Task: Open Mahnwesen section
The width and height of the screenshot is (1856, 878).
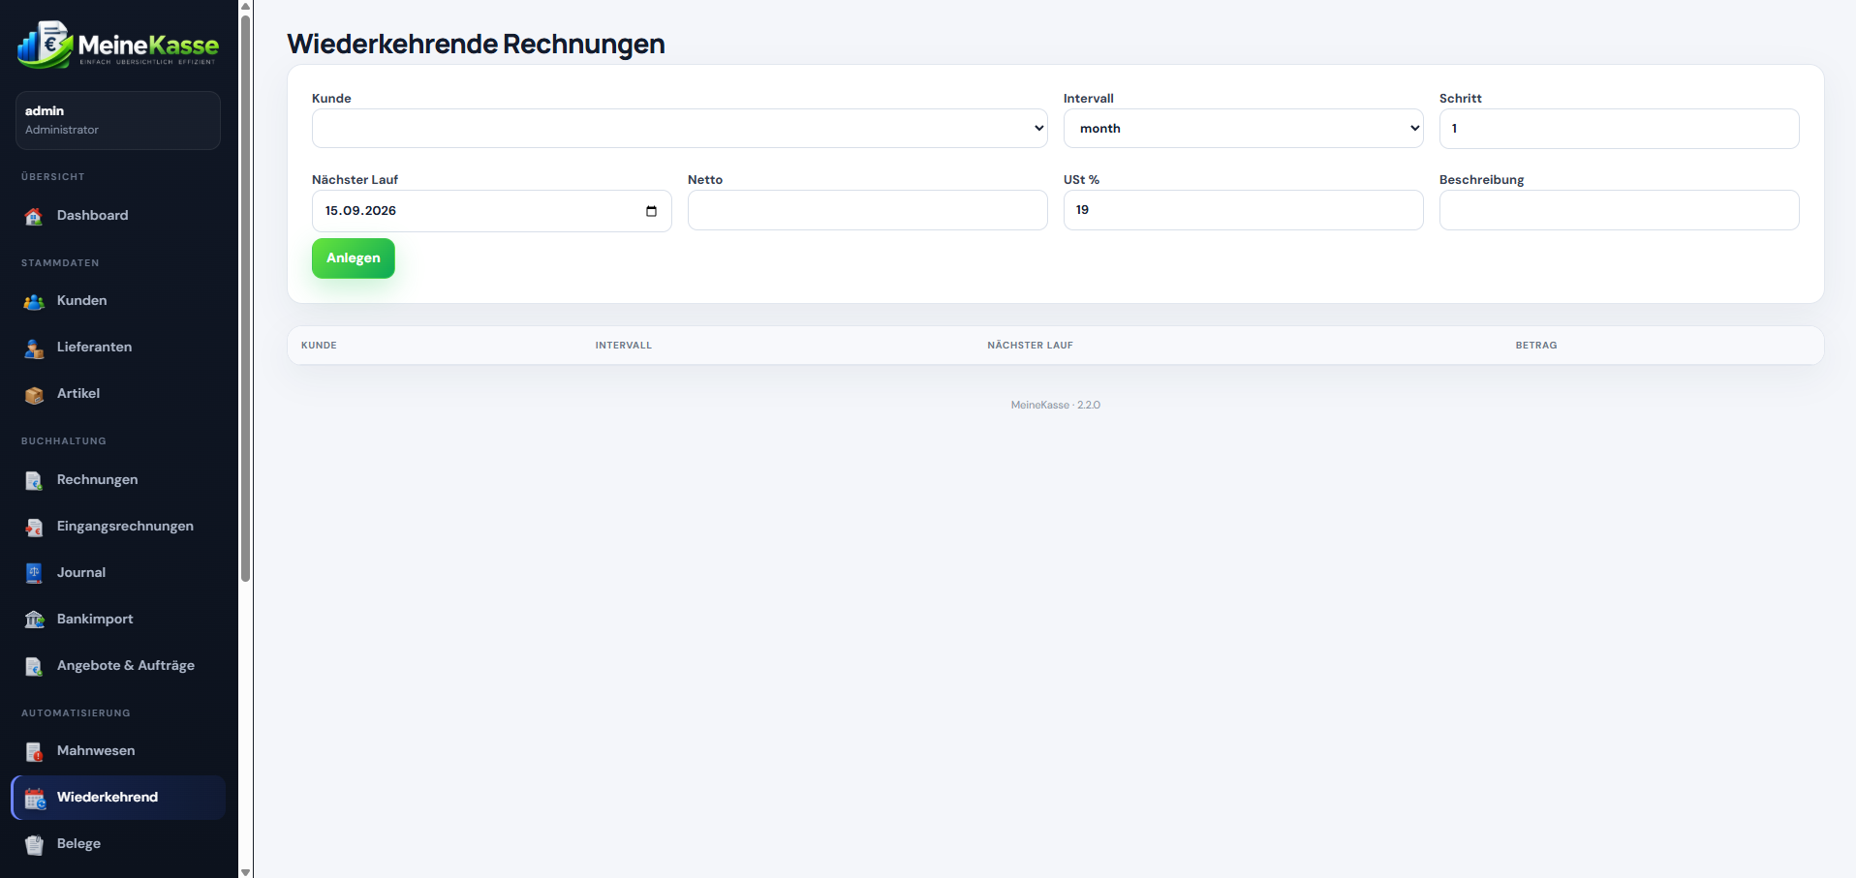Action: pos(118,751)
